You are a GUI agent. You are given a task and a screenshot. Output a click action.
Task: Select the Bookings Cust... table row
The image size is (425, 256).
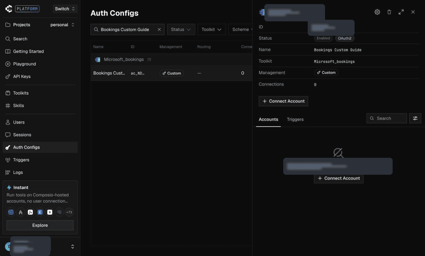(x=171, y=73)
